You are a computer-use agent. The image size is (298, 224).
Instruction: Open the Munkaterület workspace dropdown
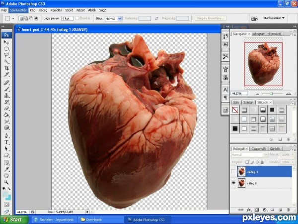[x=274, y=18]
